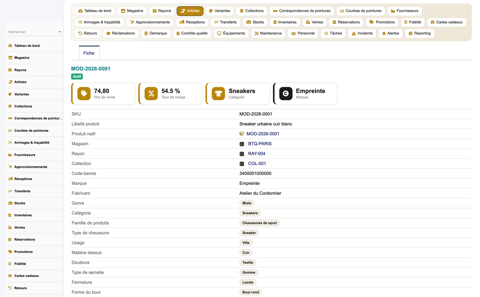Click the t-shirt icon on Sneakers category card

[219, 94]
